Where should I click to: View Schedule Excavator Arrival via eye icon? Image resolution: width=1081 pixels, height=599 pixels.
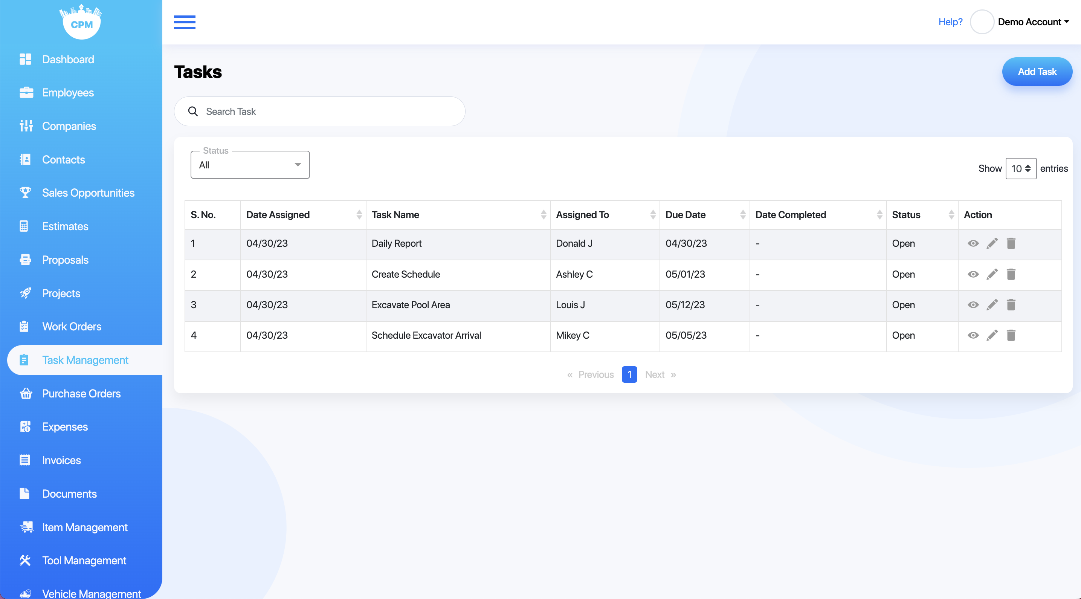tap(973, 335)
